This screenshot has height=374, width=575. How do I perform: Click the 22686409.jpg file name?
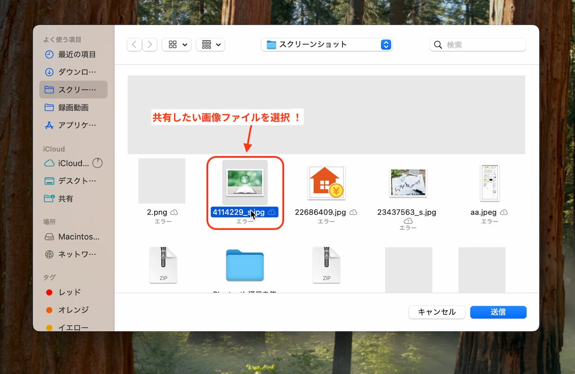321,212
